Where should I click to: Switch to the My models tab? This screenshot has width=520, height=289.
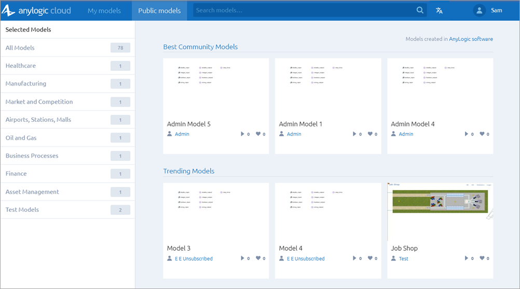point(104,10)
